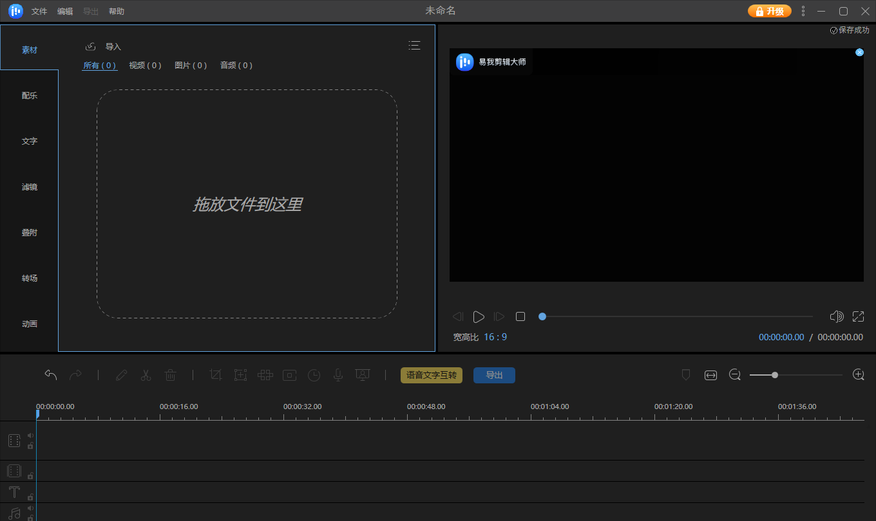Click the timeline ruler at 00:00:32.00
The width and height of the screenshot is (876, 521).
pyautogui.click(x=302, y=407)
